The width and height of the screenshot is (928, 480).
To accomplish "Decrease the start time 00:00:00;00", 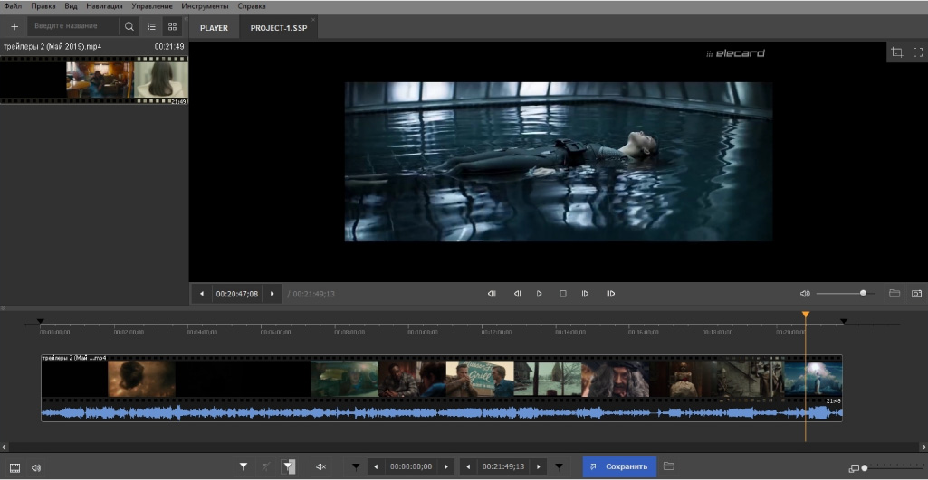I will point(376,467).
